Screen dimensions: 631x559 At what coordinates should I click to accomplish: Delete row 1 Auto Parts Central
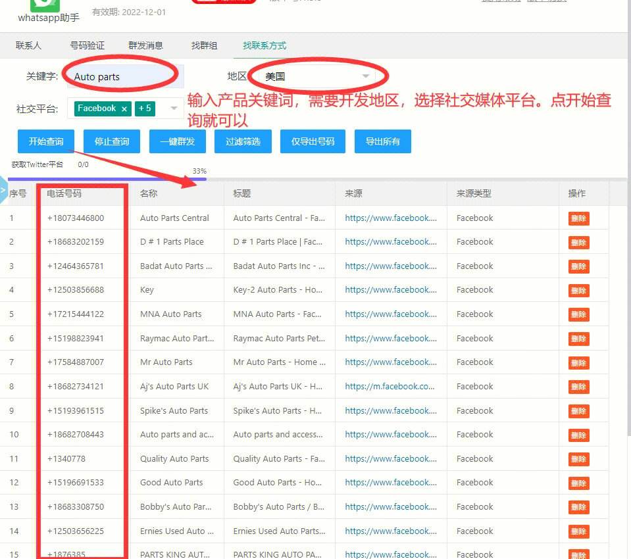click(x=578, y=218)
